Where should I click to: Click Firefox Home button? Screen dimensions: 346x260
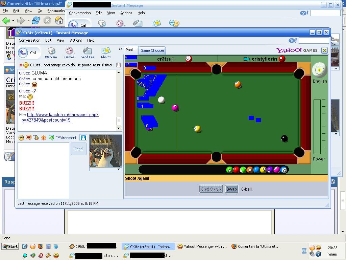(x=59, y=21)
